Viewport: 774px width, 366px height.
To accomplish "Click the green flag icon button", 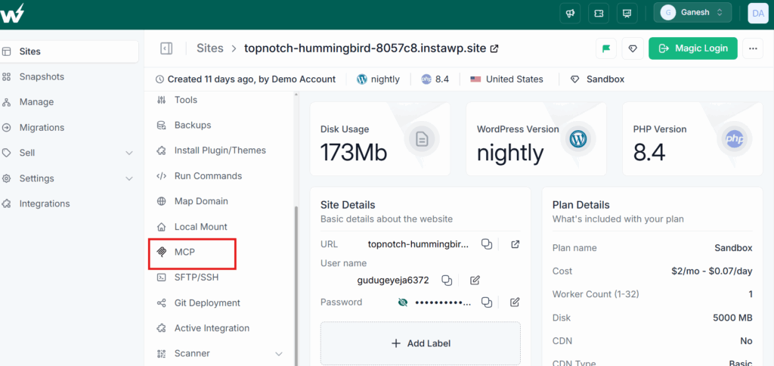I will coord(605,48).
